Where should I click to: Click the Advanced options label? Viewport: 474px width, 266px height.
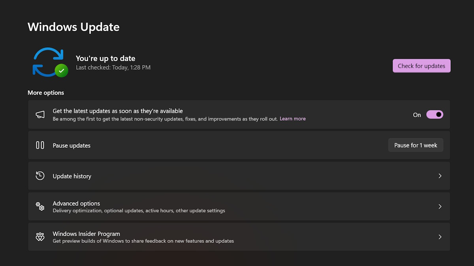click(76, 203)
